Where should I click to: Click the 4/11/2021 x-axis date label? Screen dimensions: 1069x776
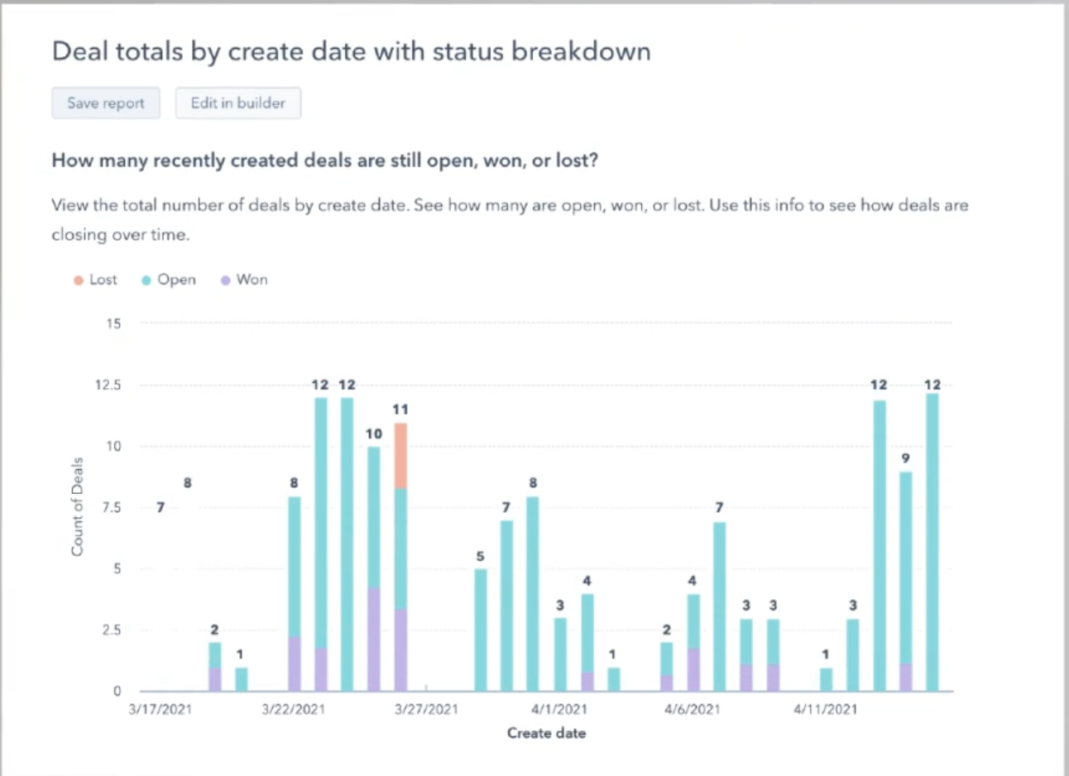[x=825, y=709]
